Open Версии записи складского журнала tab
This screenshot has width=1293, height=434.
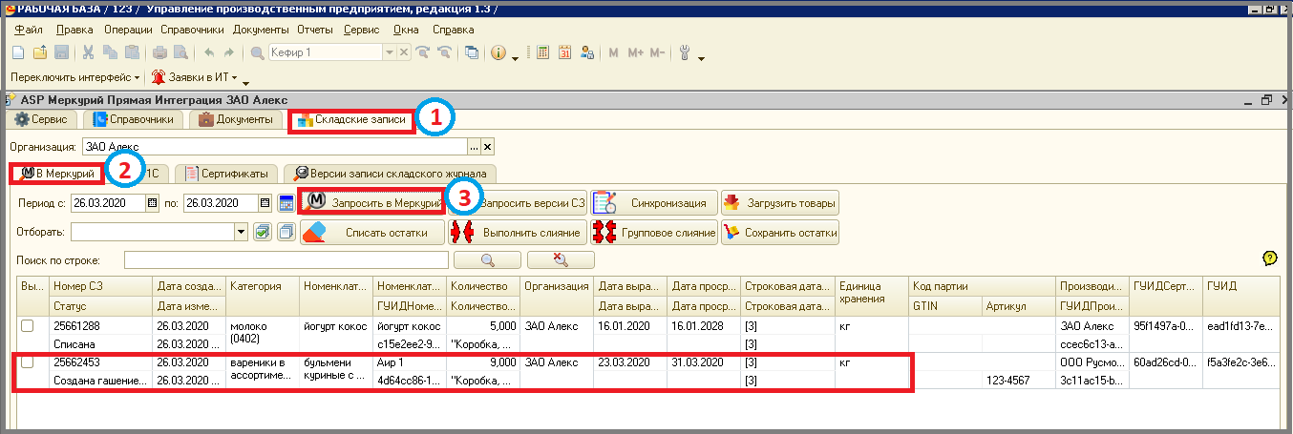pos(391,174)
